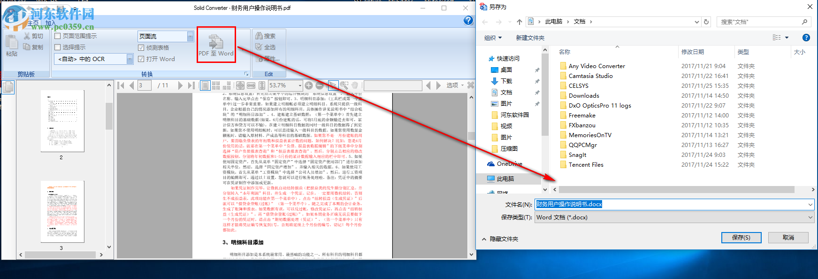Click the 粘贴 paste icon
This screenshot has width=818, height=279.
(x=12, y=42)
